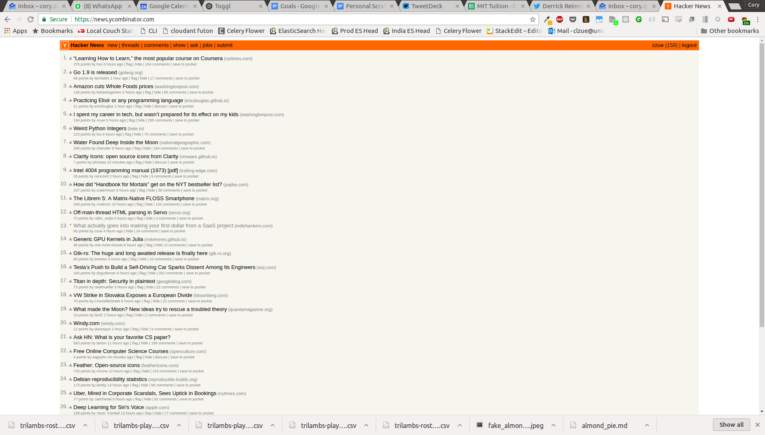Open the fake_almon....jpeg downloaded file
Viewport: 765px width, 435px height.
point(511,426)
